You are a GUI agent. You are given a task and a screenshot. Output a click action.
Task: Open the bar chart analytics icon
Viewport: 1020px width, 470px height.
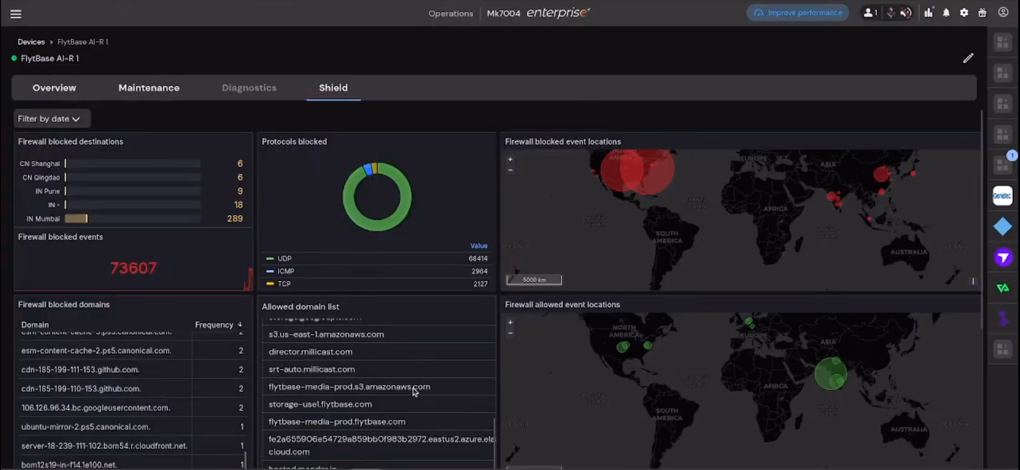(x=929, y=13)
